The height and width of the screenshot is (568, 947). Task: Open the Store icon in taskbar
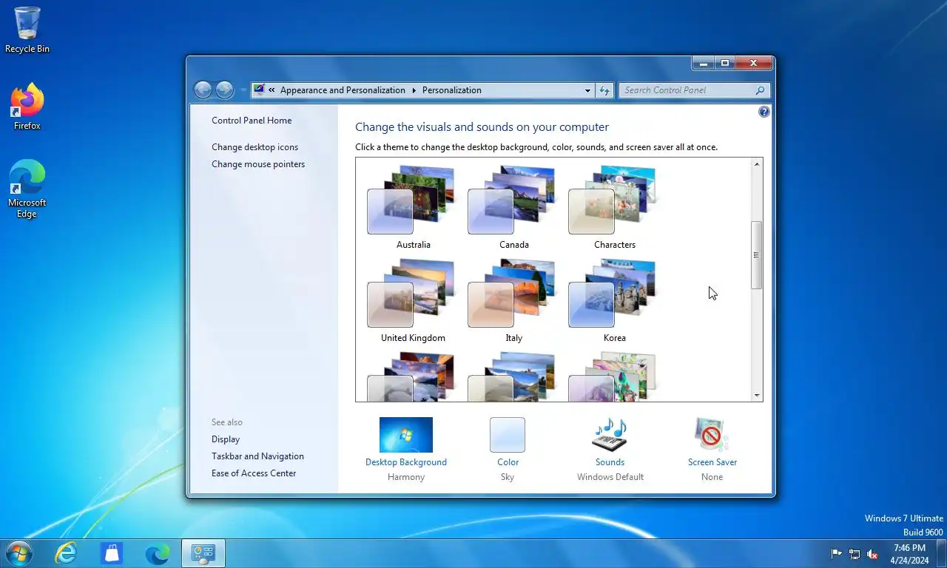point(112,553)
